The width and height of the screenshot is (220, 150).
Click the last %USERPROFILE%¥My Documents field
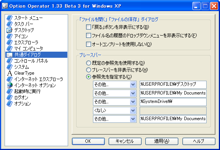pos(173,119)
